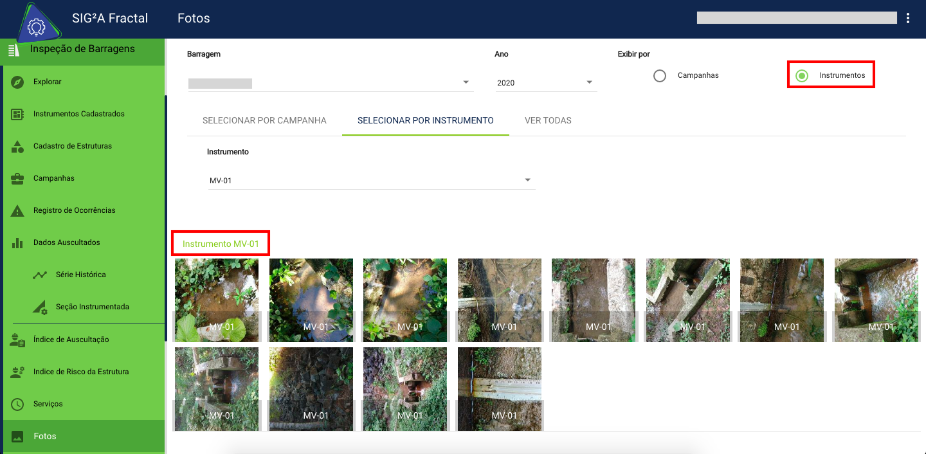Open first bottom-row MV-01 photo
This screenshot has height=454, width=926.
(217, 389)
